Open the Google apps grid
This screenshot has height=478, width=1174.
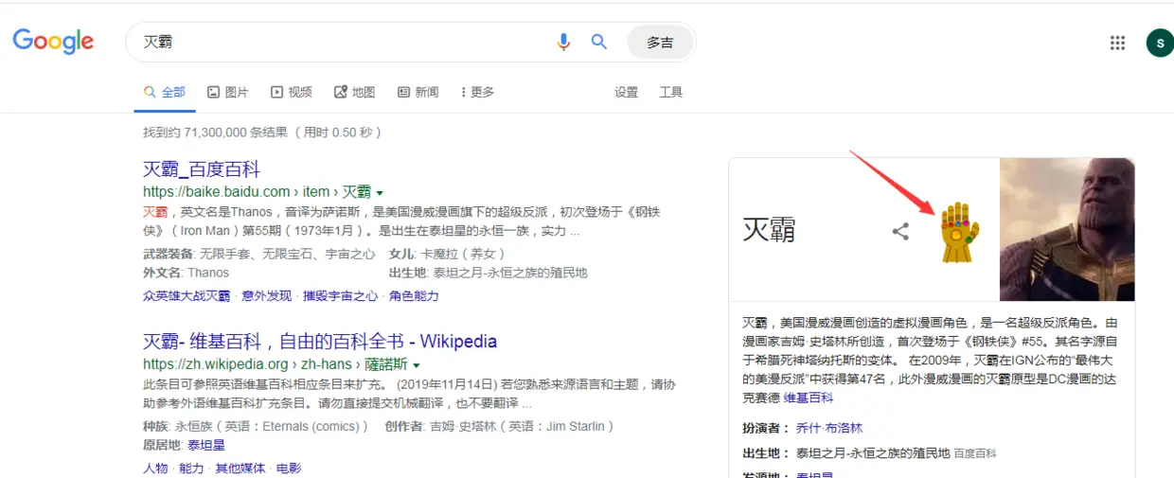coord(1117,43)
